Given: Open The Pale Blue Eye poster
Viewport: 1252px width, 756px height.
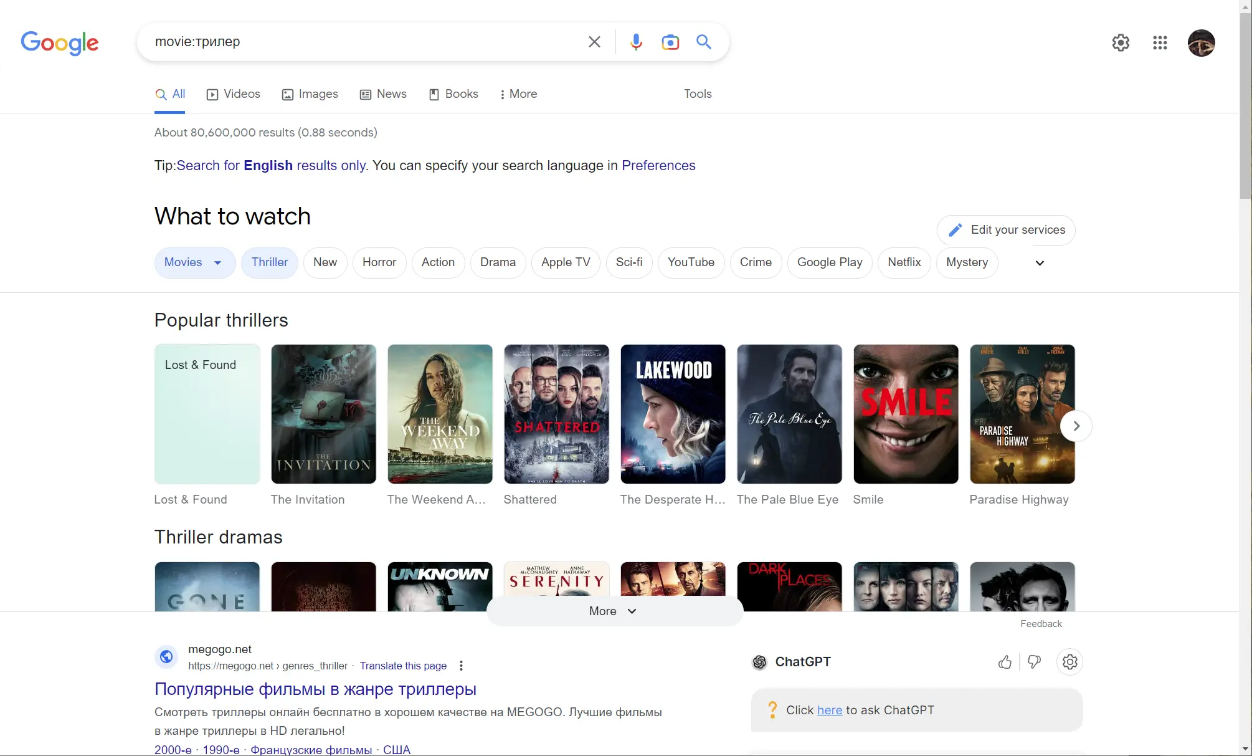Looking at the screenshot, I should tap(789, 414).
